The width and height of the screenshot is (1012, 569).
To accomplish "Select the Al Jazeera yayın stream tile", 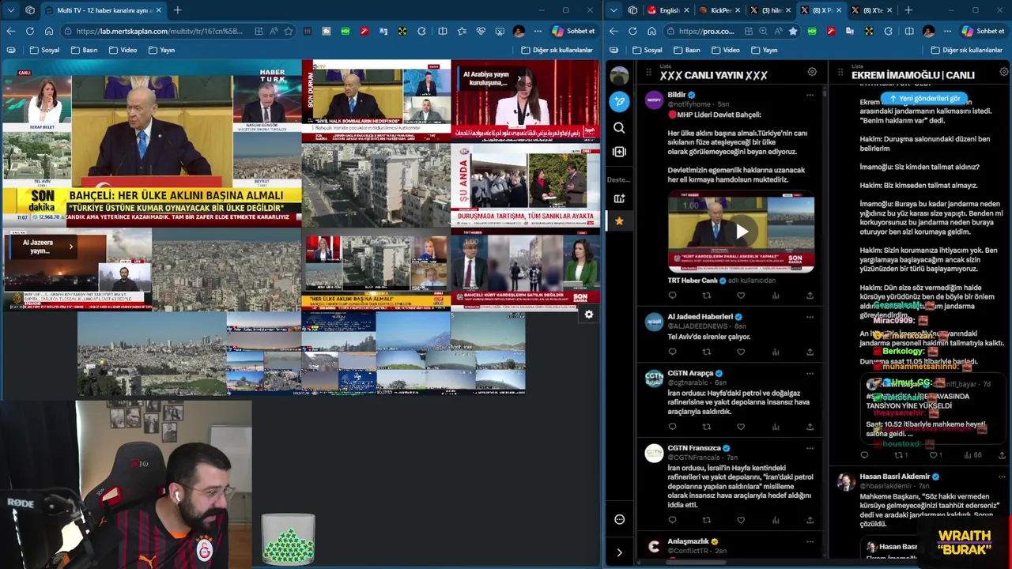I will tap(77, 269).
